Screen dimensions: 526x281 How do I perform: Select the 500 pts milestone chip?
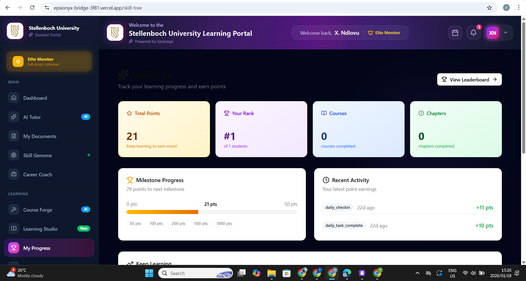coord(201,224)
